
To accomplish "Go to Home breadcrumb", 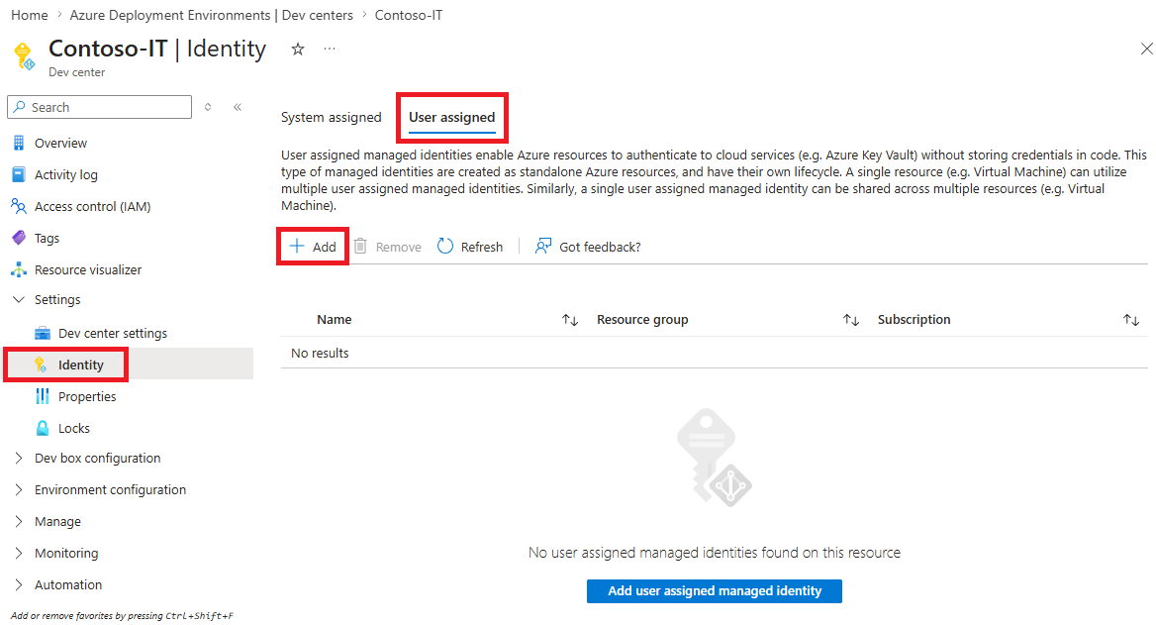I will tap(30, 15).
